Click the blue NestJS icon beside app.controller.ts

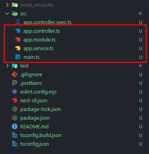pyautogui.click(x=18, y=31)
